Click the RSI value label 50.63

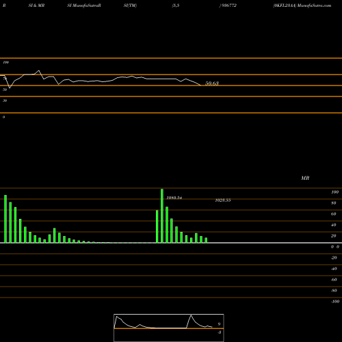212,83
